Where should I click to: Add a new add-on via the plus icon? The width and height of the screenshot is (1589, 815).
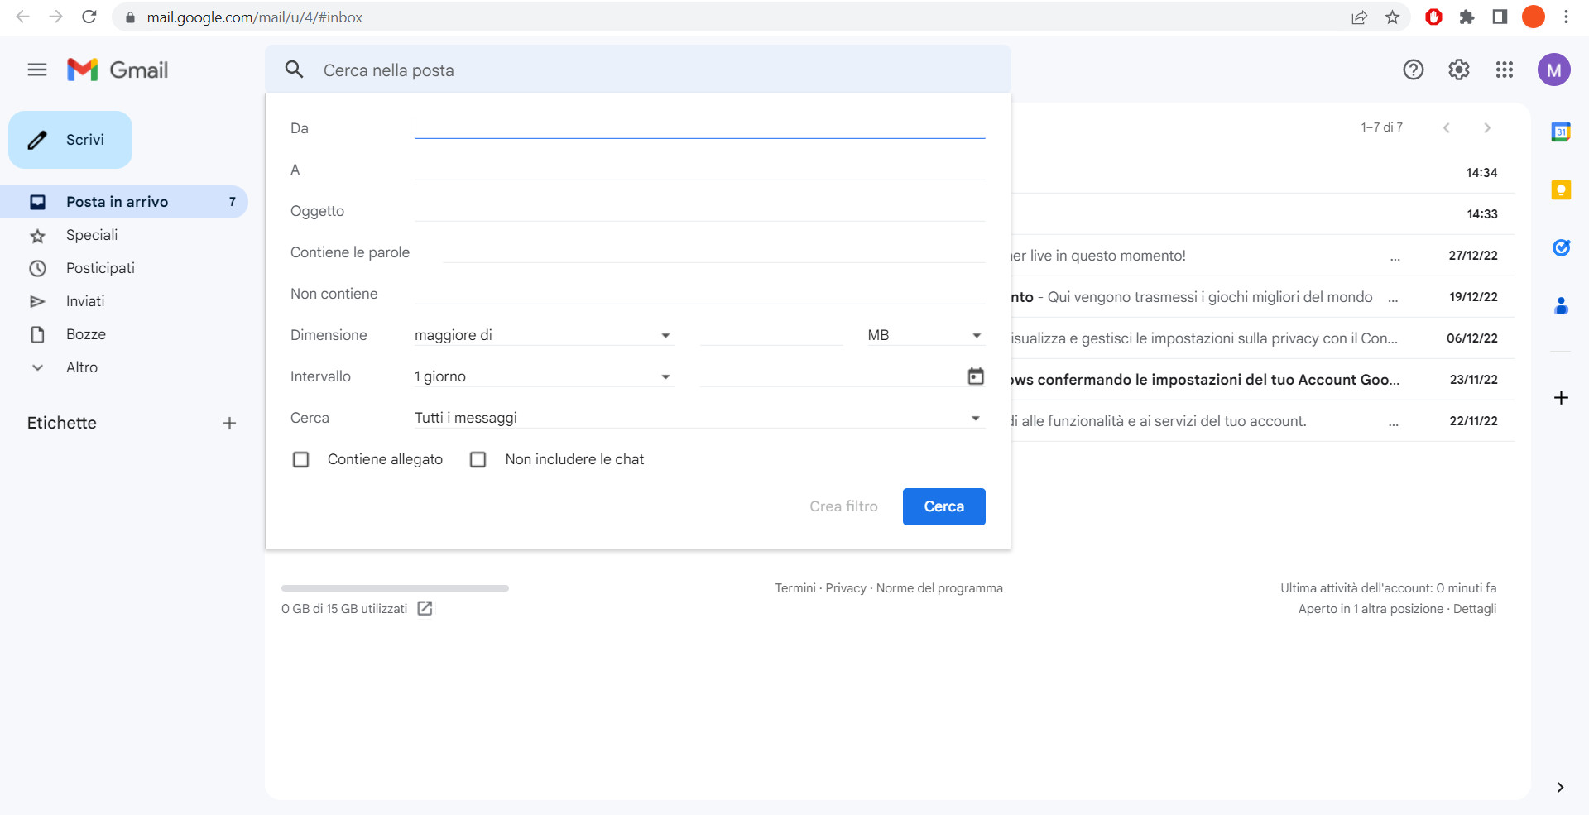click(1561, 398)
